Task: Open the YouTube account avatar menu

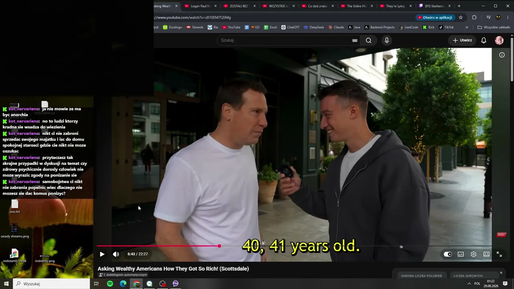Action: [499, 40]
